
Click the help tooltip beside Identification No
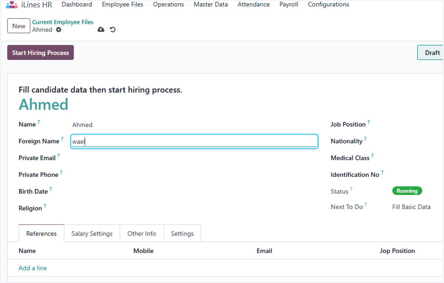[382, 172]
